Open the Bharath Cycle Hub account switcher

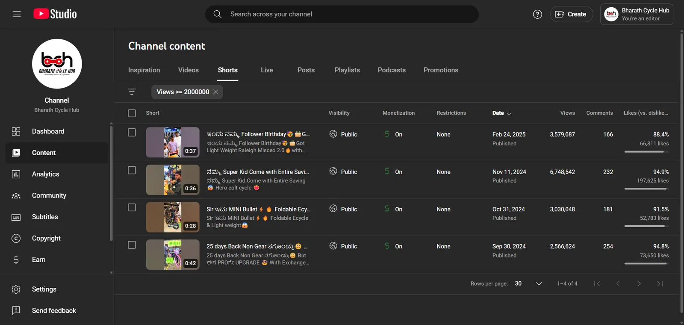(637, 14)
